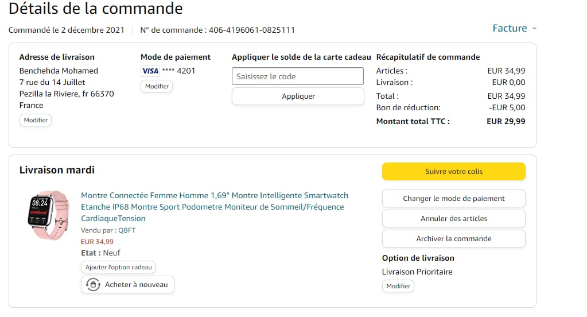Image resolution: width=587 pixels, height=317 pixels.
Task: Click Ajouter l'option cadeau
Action: pyautogui.click(x=118, y=268)
